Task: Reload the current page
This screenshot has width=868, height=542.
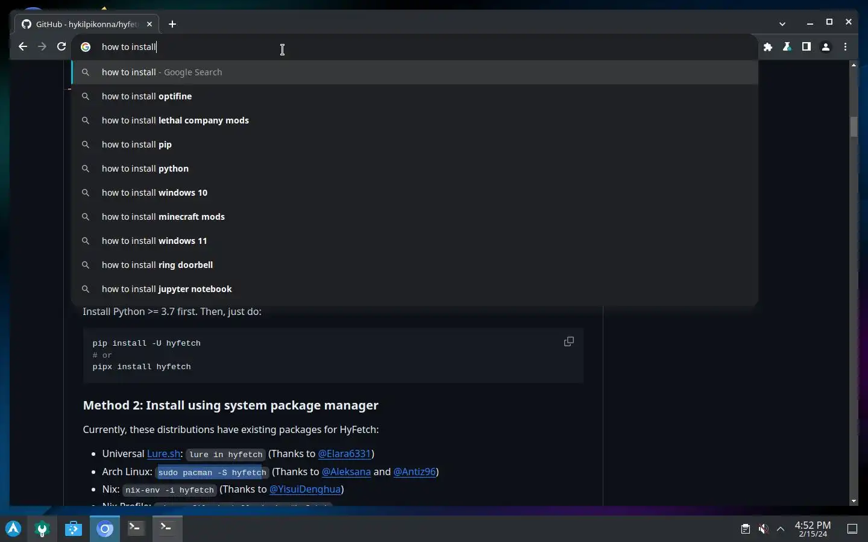Action: (61, 47)
